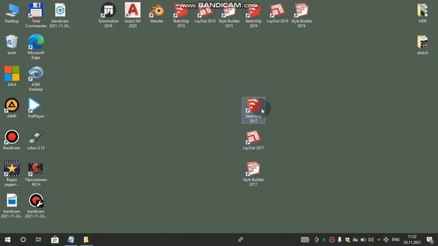Select the Bandicam application shortcut
This screenshot has width=438, height=246.
12,140
